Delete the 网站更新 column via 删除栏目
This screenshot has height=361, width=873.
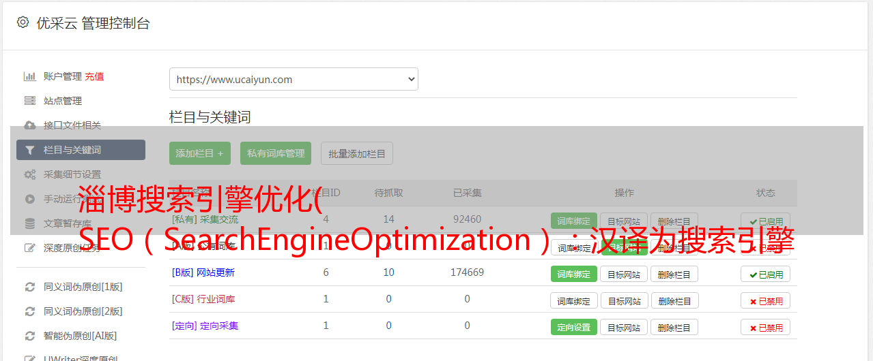click(674, 274)
